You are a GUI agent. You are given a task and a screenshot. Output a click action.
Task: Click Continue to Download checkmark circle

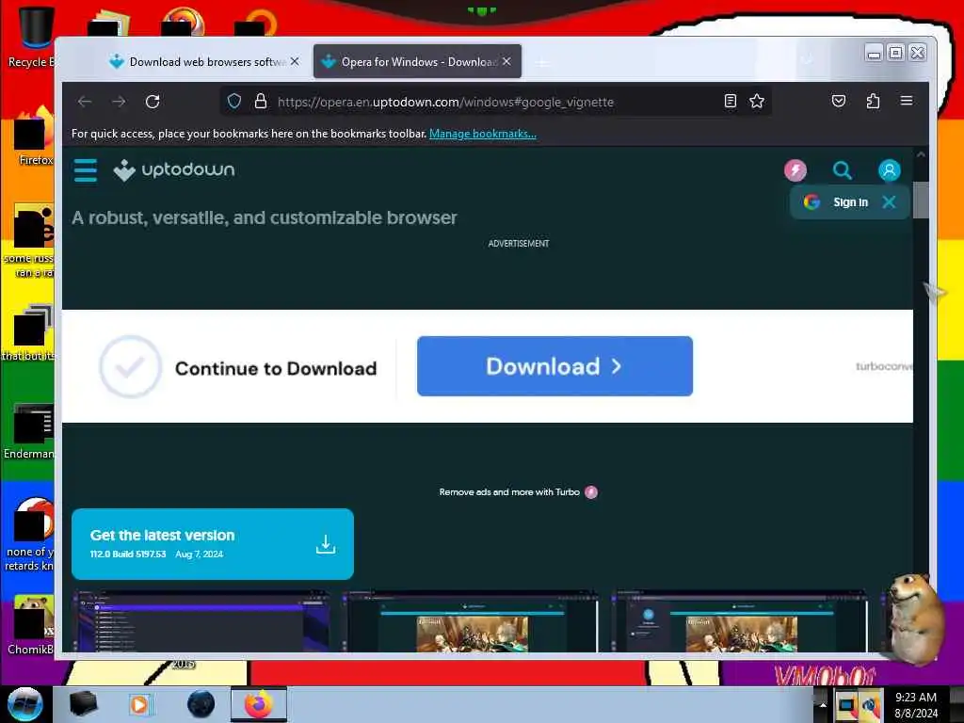pos(130,367)
